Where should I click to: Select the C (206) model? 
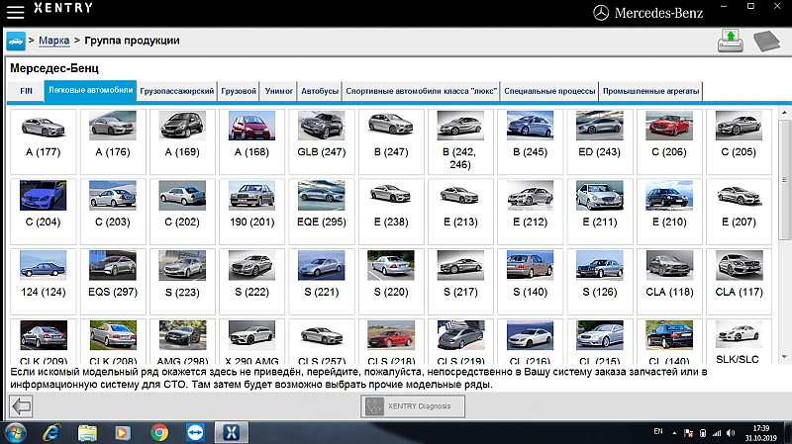point(669,141)
